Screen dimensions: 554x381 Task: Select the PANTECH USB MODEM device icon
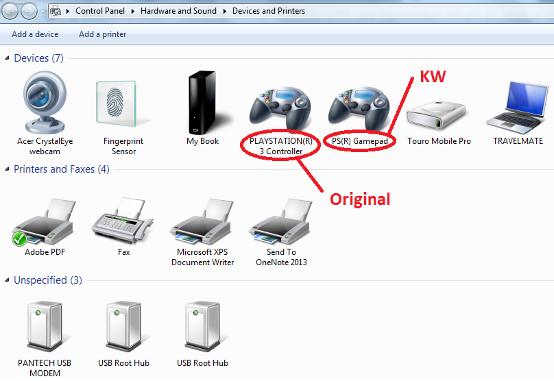coord(45,326)
